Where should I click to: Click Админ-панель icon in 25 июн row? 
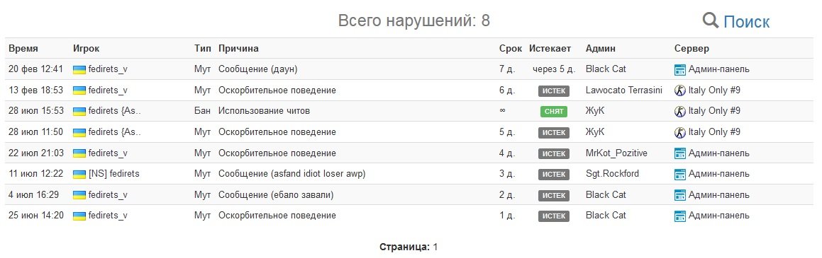[x=680, y=216]
